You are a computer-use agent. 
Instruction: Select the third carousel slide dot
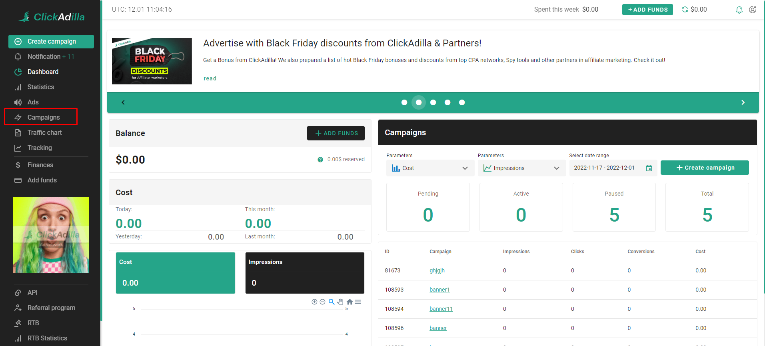(433, 102)
